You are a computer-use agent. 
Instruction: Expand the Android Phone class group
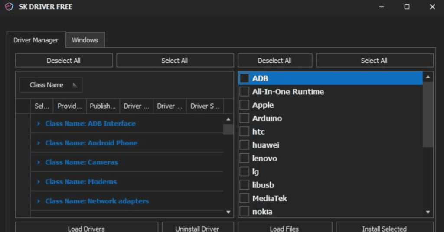point(39,143)
